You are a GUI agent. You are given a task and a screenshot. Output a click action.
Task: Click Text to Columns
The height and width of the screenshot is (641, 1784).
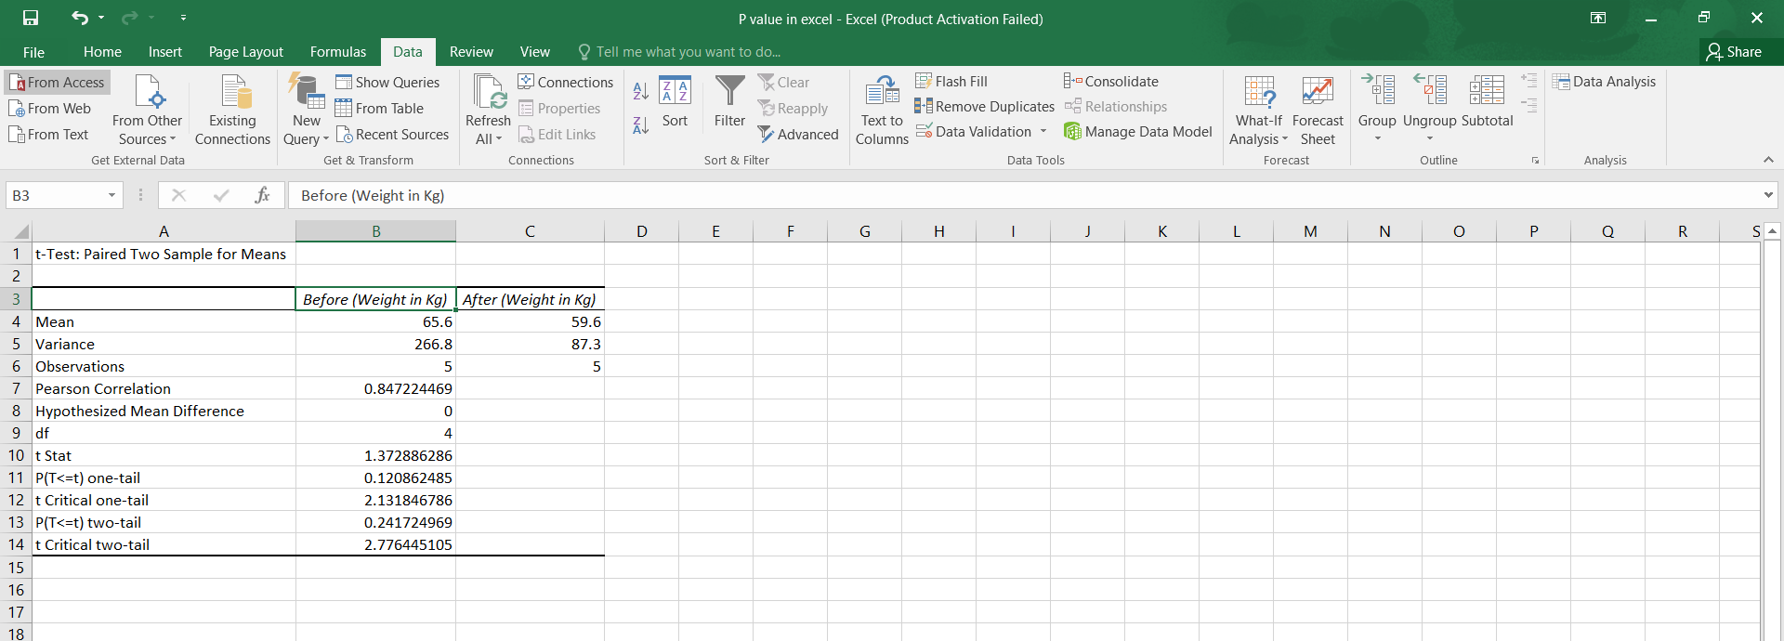point(882,110)
